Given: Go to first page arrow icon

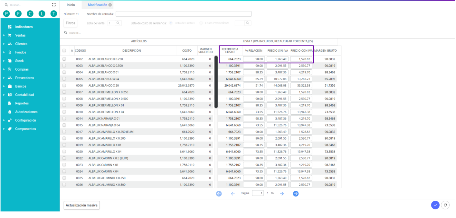Looking at the screenshot, I should [x=219, y=194].
